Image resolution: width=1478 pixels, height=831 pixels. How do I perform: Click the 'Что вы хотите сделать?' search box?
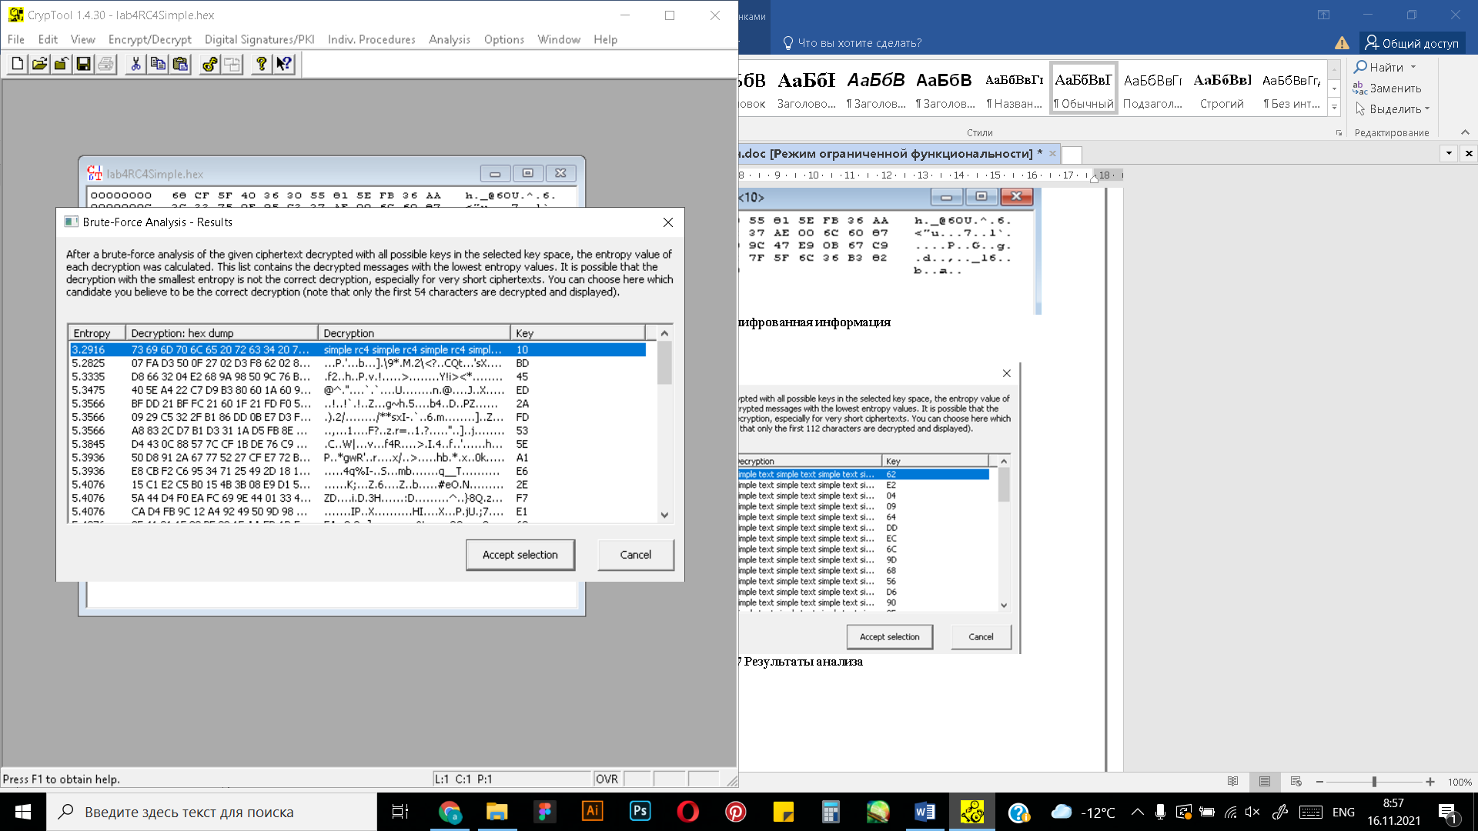[x=852, y=43]
